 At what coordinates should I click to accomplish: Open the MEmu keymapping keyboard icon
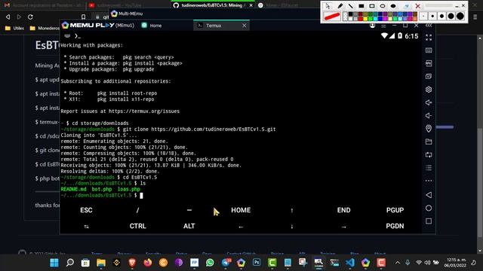tap(429, 50)
